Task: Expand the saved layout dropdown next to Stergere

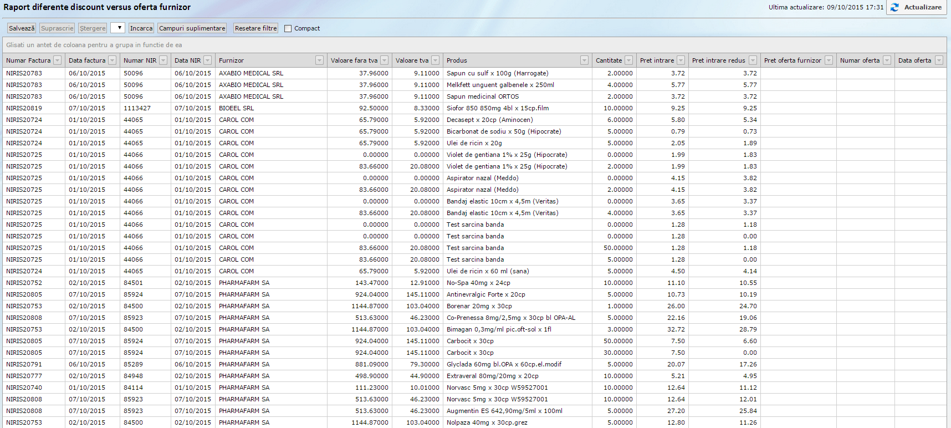Action: point(117,28)
